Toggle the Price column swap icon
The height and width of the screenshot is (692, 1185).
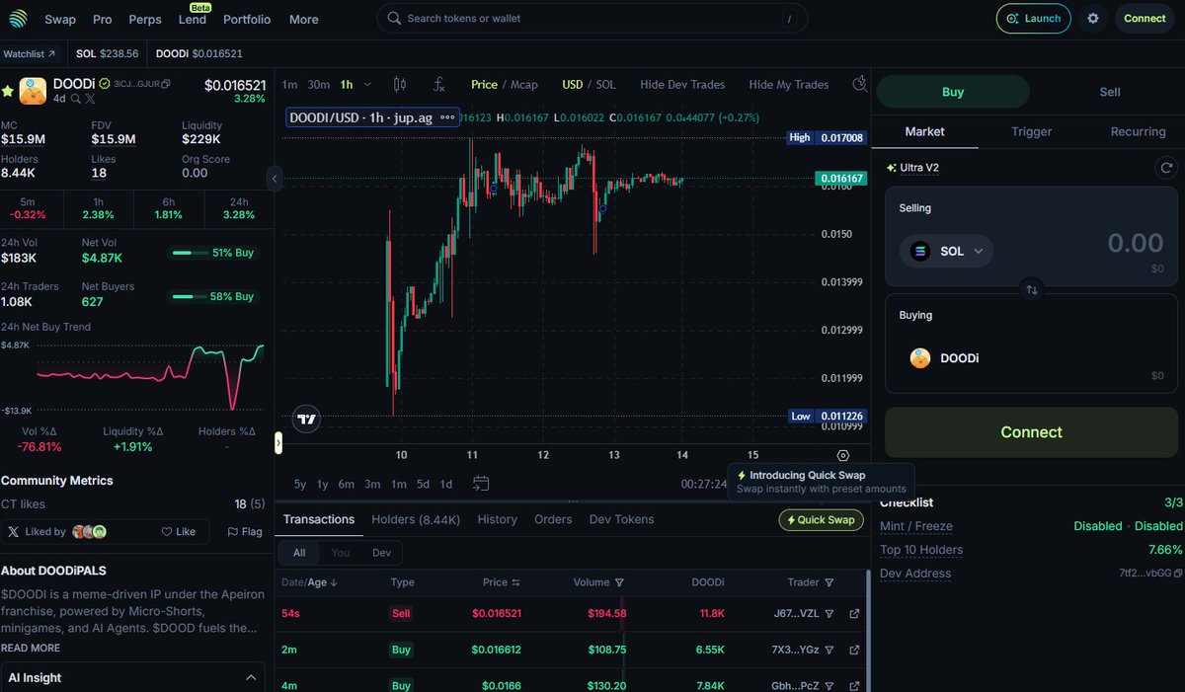point(515,583)
